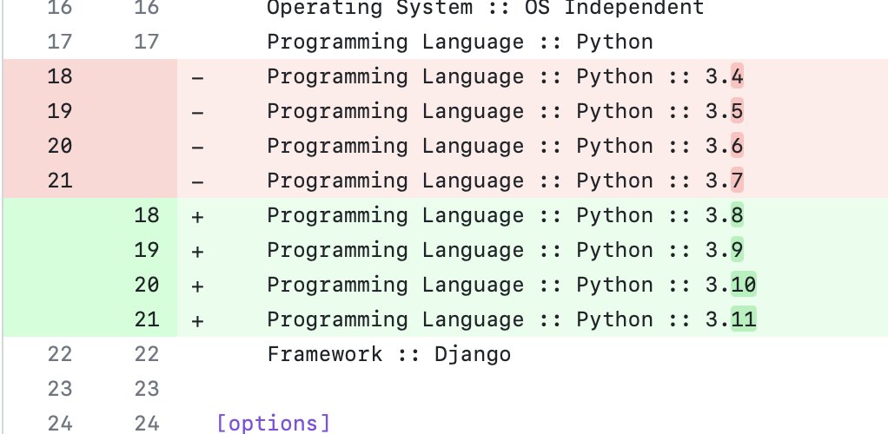Click the minus marker on the Python 3.5 row

197,113
